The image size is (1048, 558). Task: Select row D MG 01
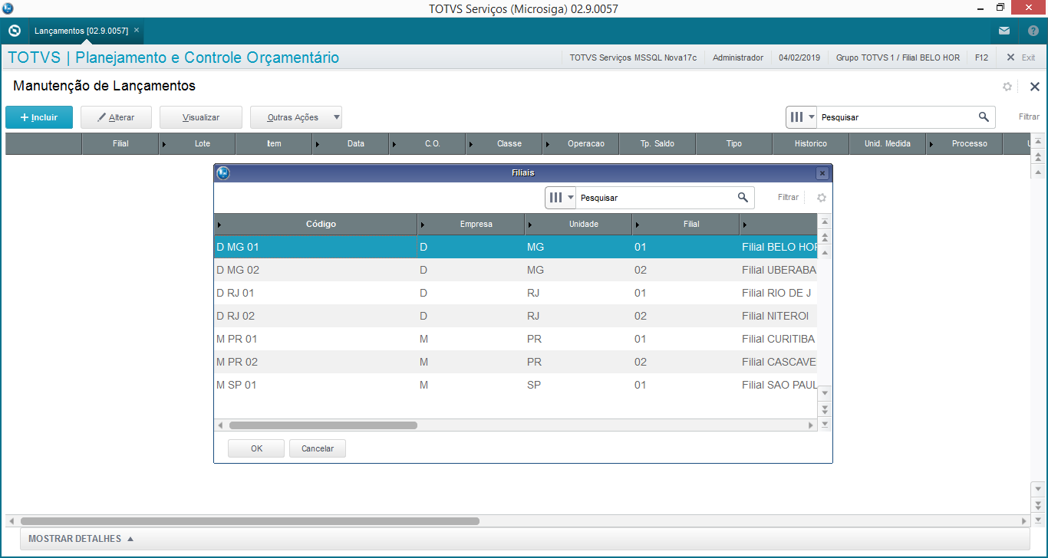pos(516,247)
